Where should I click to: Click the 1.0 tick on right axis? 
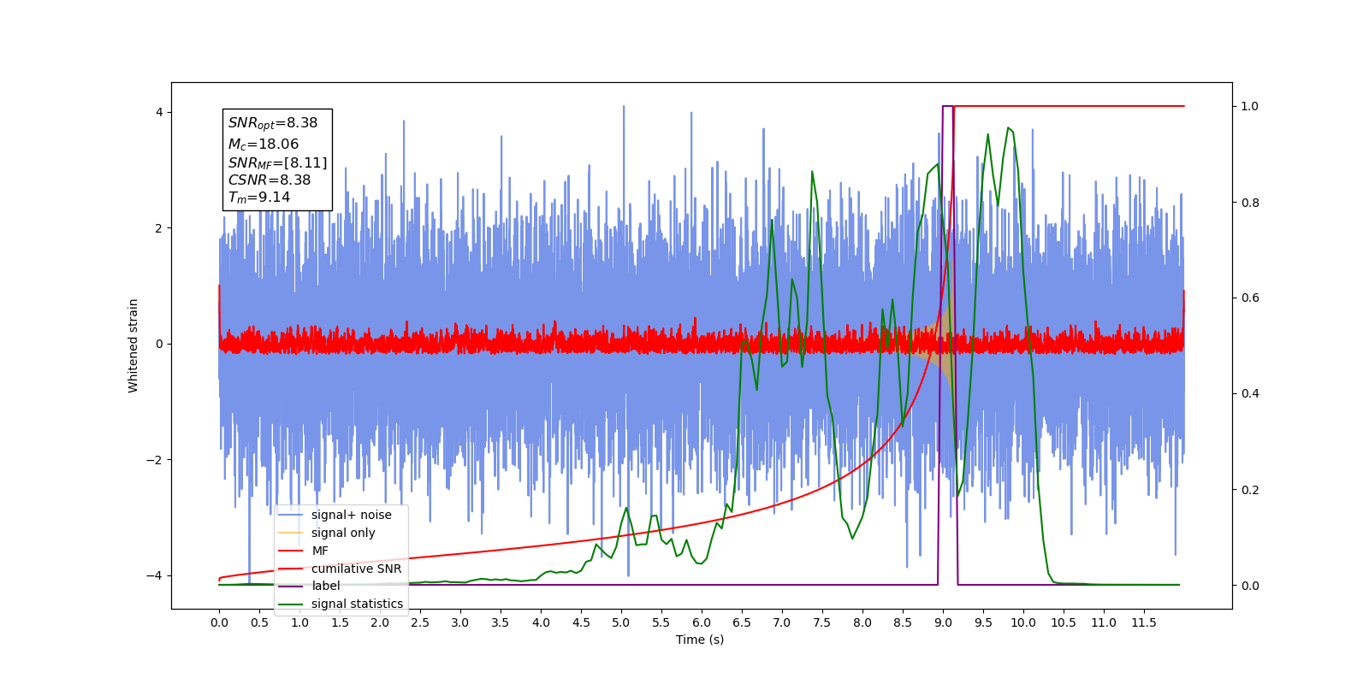pos(1250,107)
